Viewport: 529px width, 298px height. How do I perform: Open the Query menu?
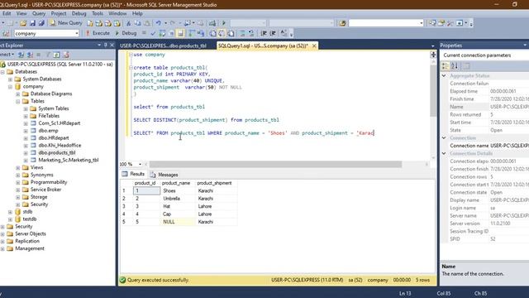(39, 13)
